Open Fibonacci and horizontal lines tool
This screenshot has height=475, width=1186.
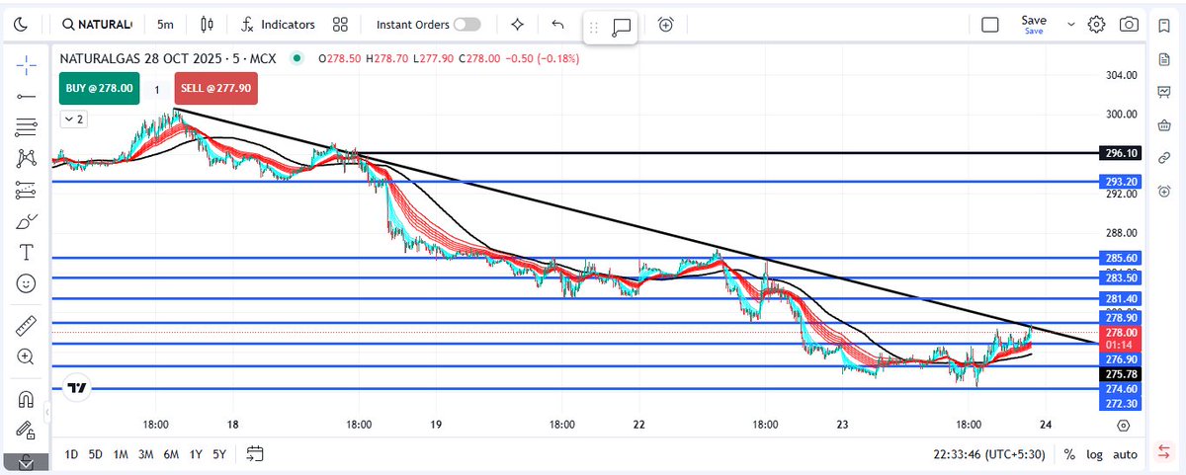[x=27, y=127]
